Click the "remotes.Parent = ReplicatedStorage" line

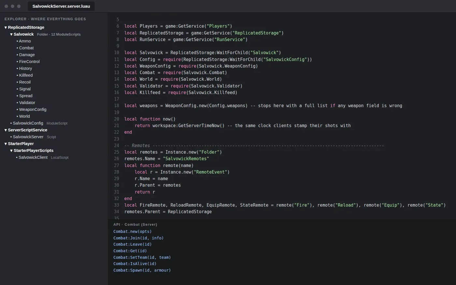(168, 212)
